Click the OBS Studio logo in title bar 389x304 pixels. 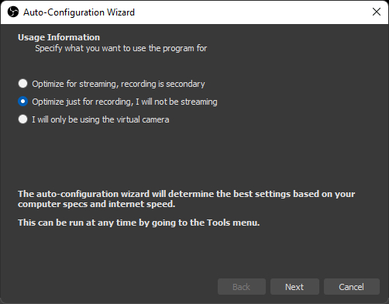[13, 12]
